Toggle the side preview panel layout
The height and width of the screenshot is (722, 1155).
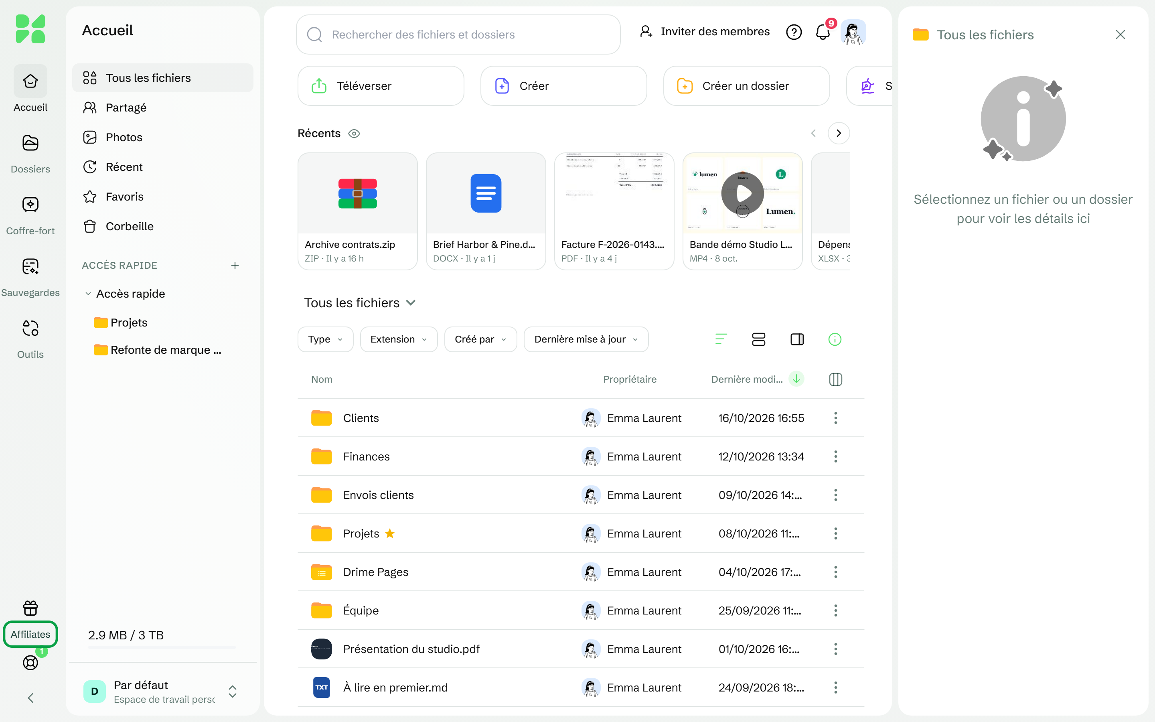[797, 339]
